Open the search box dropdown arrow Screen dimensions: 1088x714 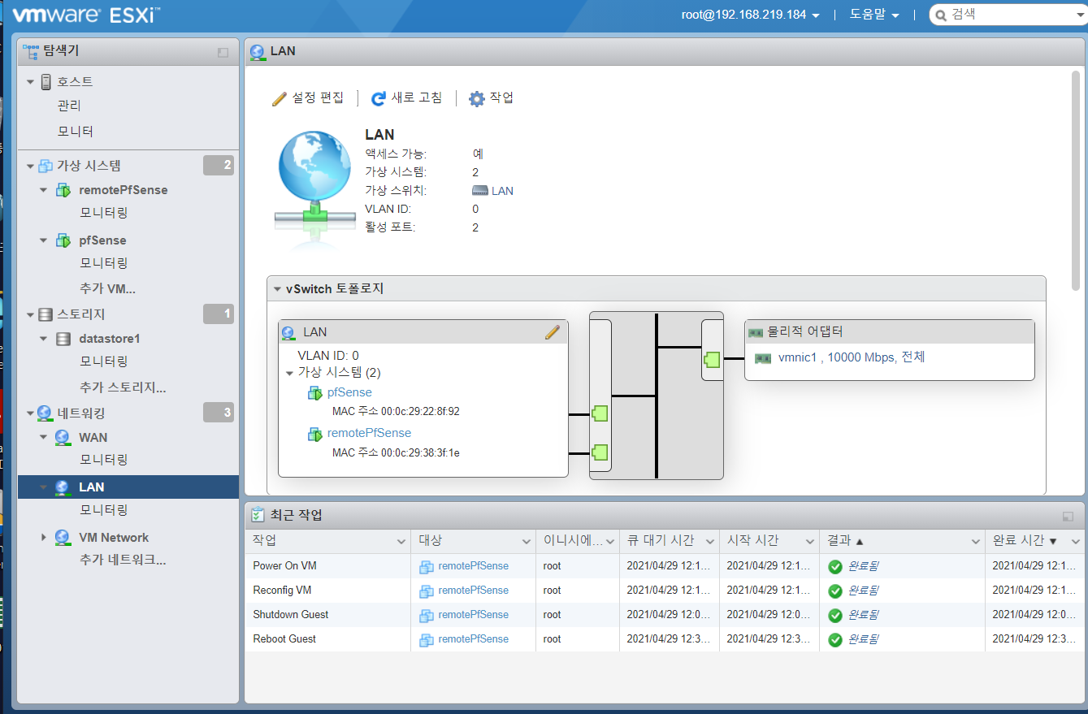(1079, 15)
